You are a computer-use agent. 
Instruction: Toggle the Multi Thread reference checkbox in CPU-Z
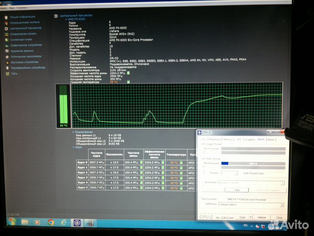click(205, 167)
